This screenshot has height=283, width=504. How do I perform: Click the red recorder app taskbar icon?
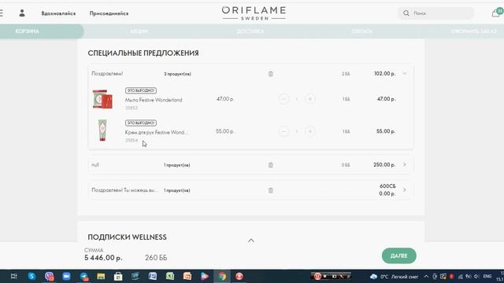click(x=239, y=276)
